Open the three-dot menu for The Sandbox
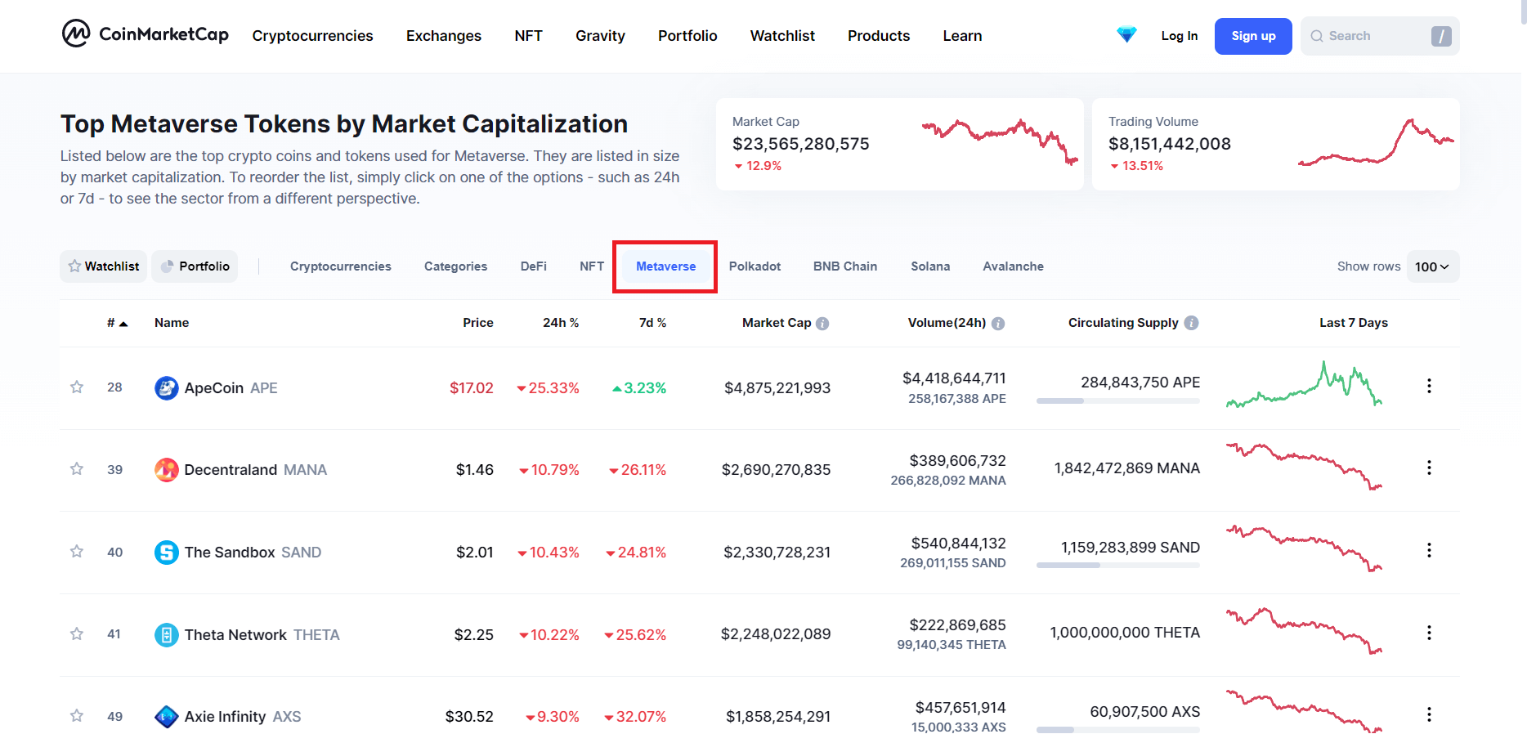Viewport: 1527px width, 734px height. 1429,550
